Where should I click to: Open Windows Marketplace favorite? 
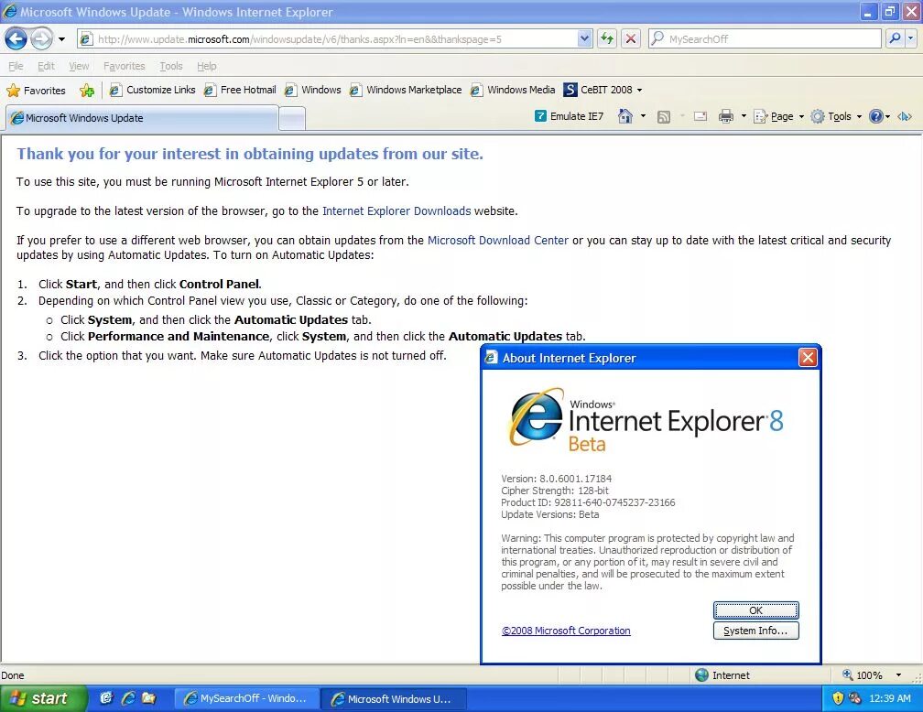[x=406, y=90]
